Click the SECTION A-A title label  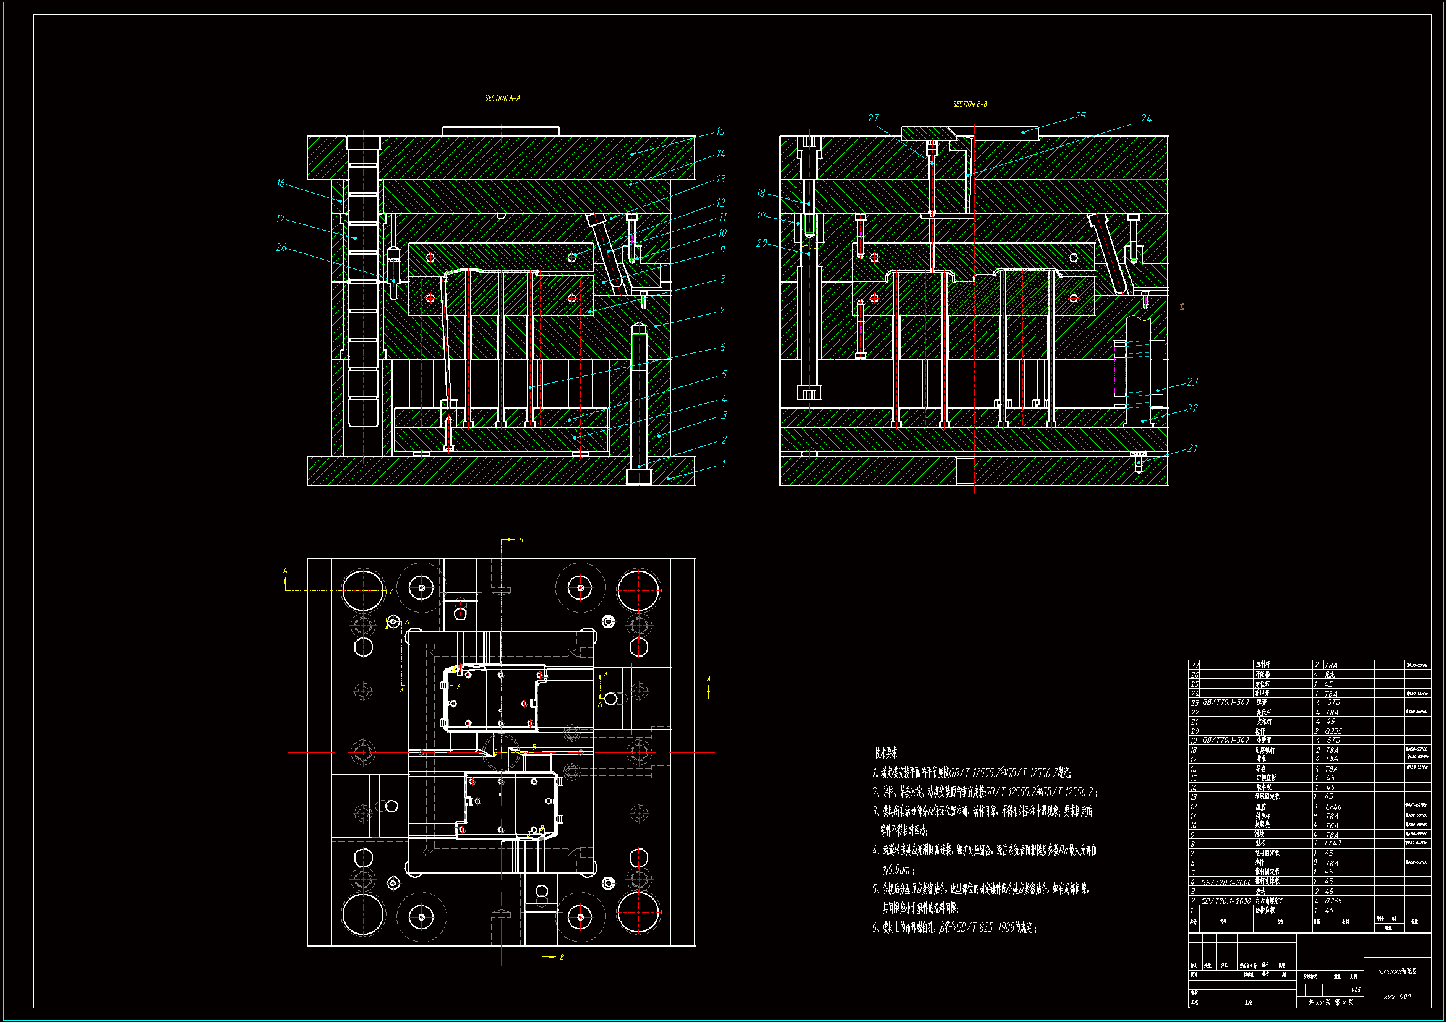click(x=502, y=98)
